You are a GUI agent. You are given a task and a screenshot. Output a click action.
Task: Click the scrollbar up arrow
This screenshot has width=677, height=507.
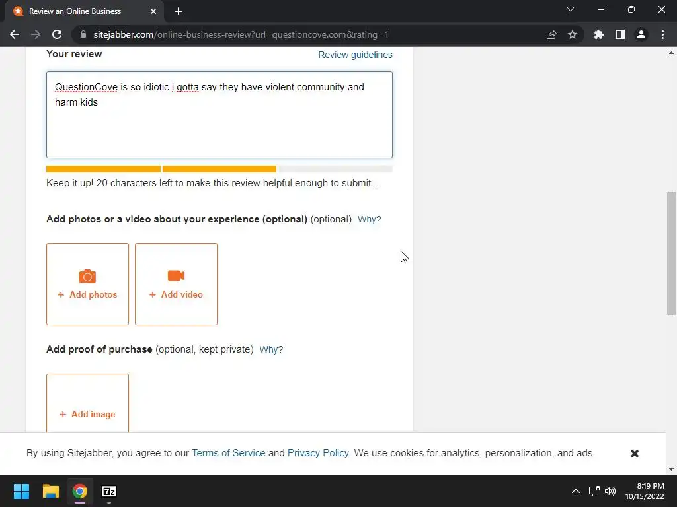(x=671, y=53)
